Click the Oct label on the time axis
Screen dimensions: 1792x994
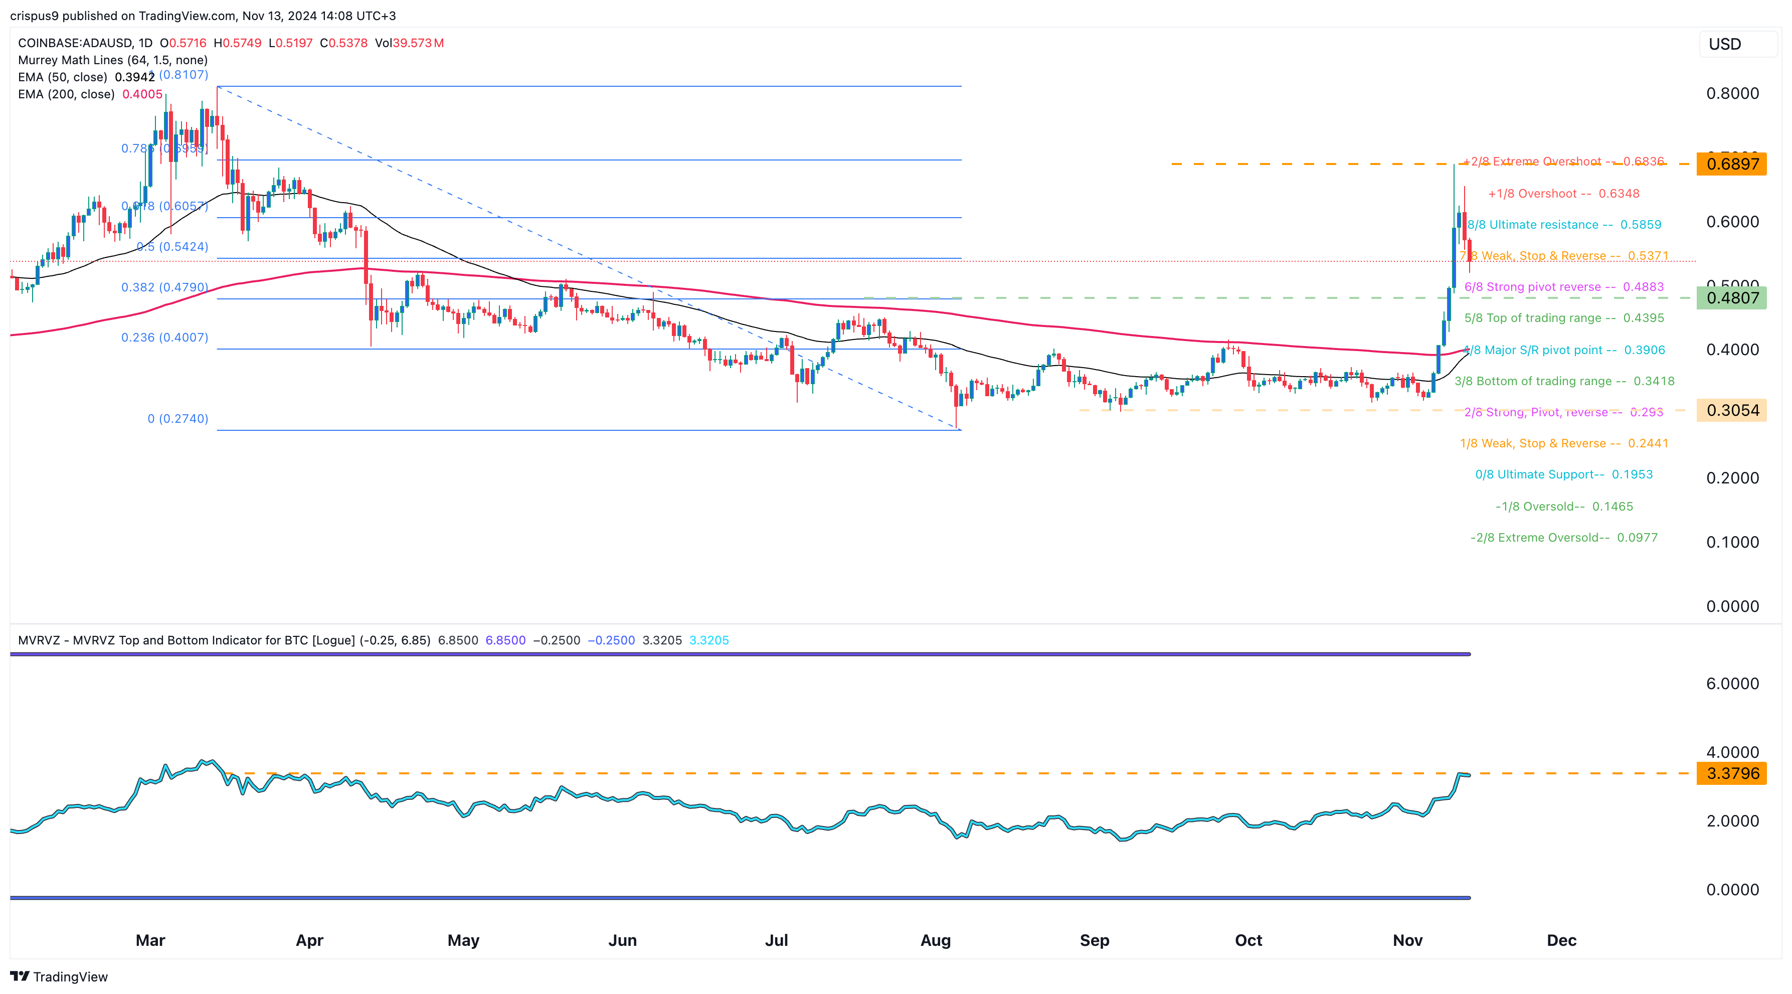click(x=1248, y=940)
